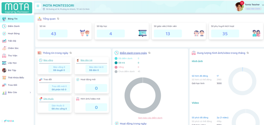Click the Hoạt động trong ngày atom icon
The width and height of the screenshot is (264, 125).
pos(117,123)
